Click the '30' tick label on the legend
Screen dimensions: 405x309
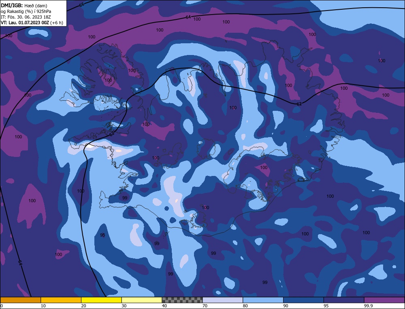(x=124, y=306)
